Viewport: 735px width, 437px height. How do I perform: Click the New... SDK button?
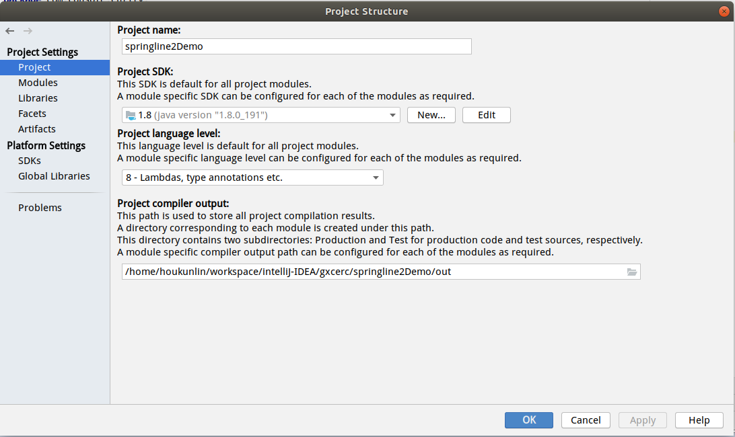431,115
